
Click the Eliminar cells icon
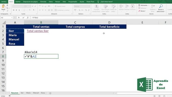tap(127, 6)
